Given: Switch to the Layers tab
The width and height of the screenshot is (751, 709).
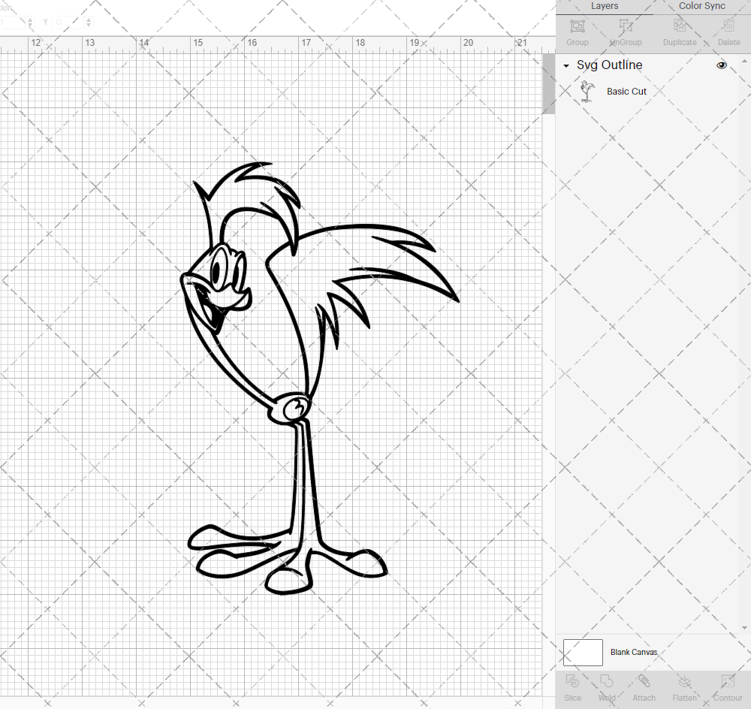Looking at the screenshot, I should tap(605, 6).
